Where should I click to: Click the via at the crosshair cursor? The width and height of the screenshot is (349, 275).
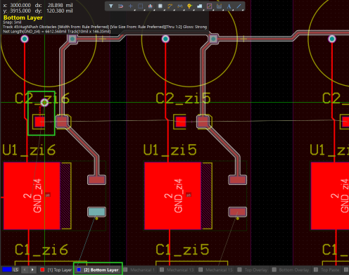(44, 103)
